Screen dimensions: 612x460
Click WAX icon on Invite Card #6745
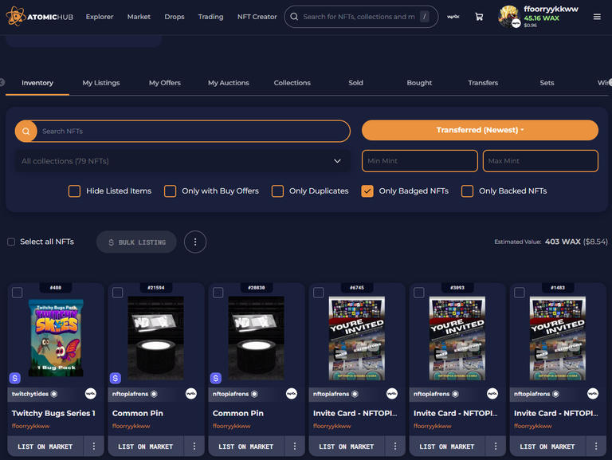tap(392, 394)
